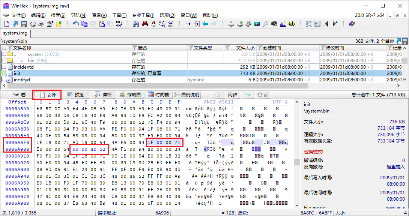The width and height of the screenshot is (409, 216).
Task: Click the magnifier Analyze icon
Action: tap(266, 24)
